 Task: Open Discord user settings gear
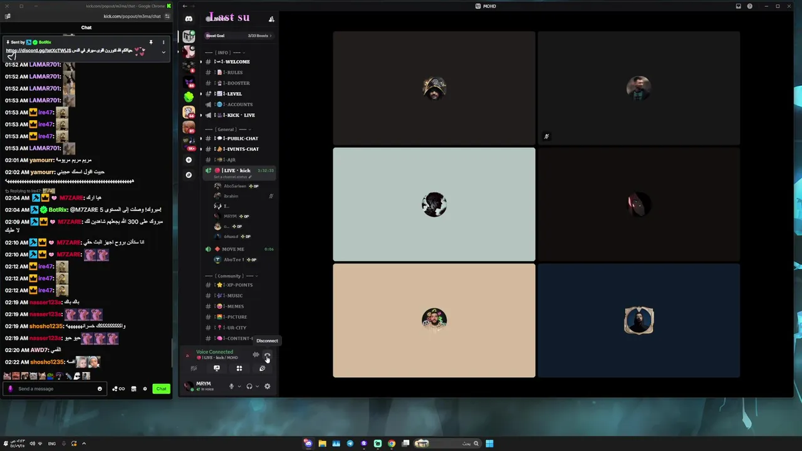(268, 386)
